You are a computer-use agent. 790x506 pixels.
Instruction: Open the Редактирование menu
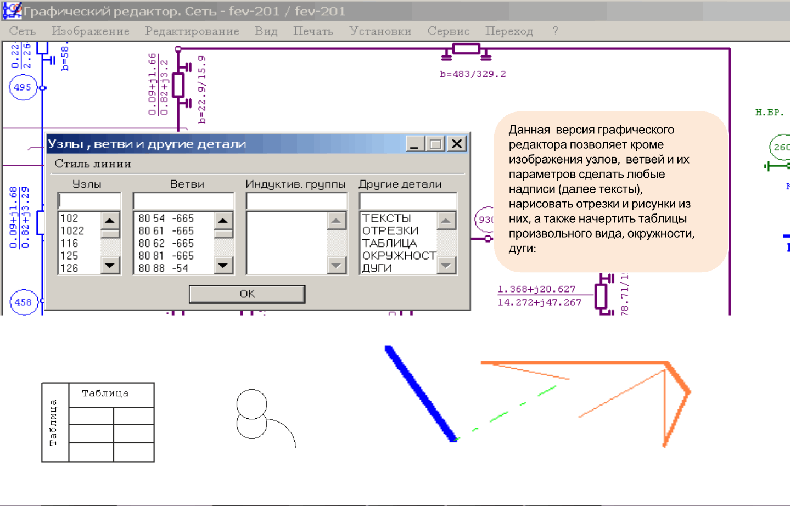pos(192,31)
